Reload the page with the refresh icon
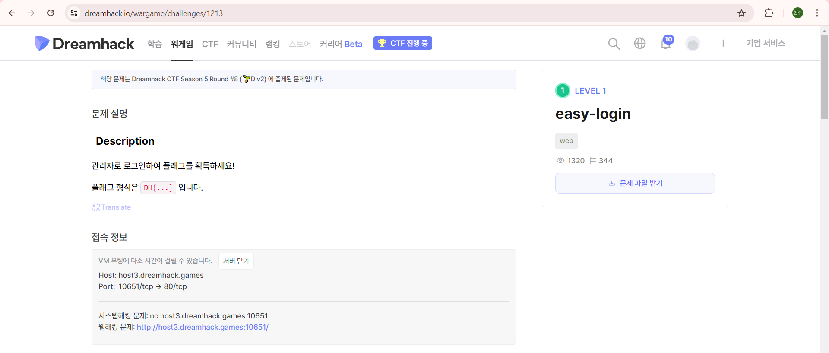This screenshot has height=353, width=829. pyautogui.click(x=51, y=13)
